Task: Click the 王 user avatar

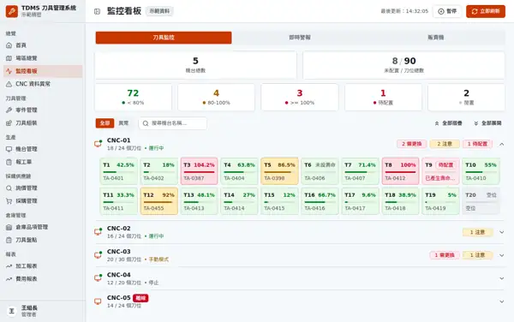Action: (x=12, y=311)
